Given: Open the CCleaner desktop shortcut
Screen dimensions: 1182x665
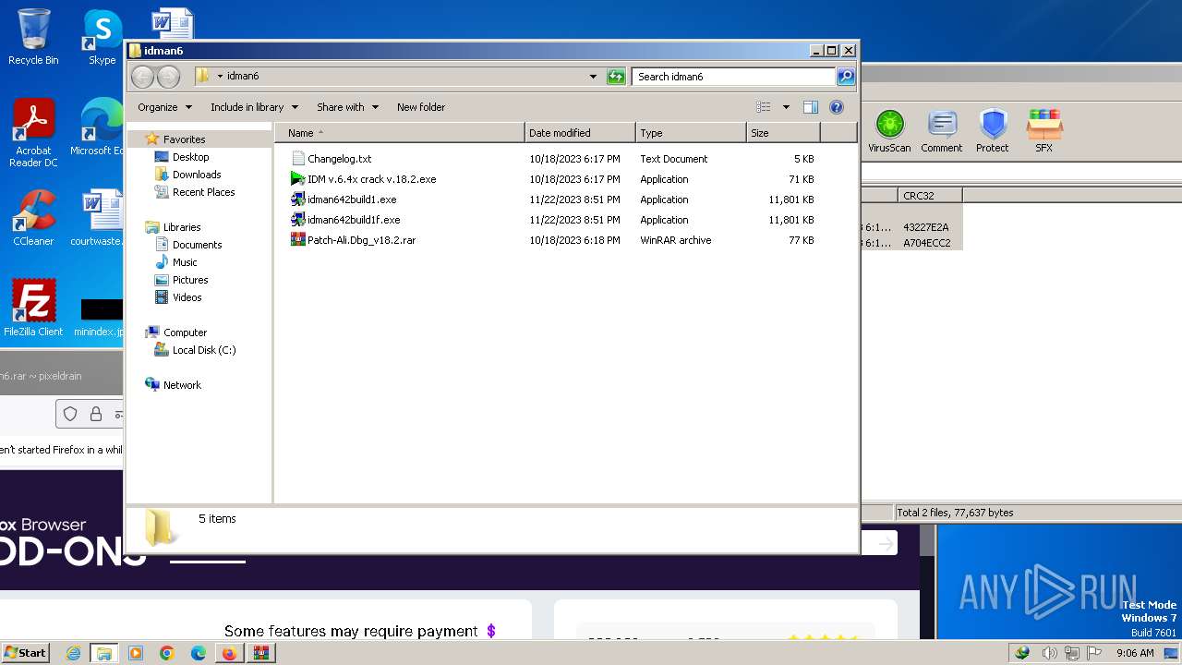Looking at the screenshot, I should coord(33,218).
